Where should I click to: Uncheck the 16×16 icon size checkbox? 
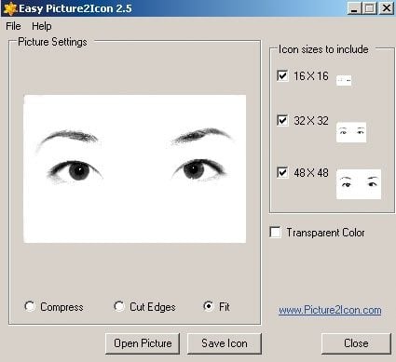[282, 75]
